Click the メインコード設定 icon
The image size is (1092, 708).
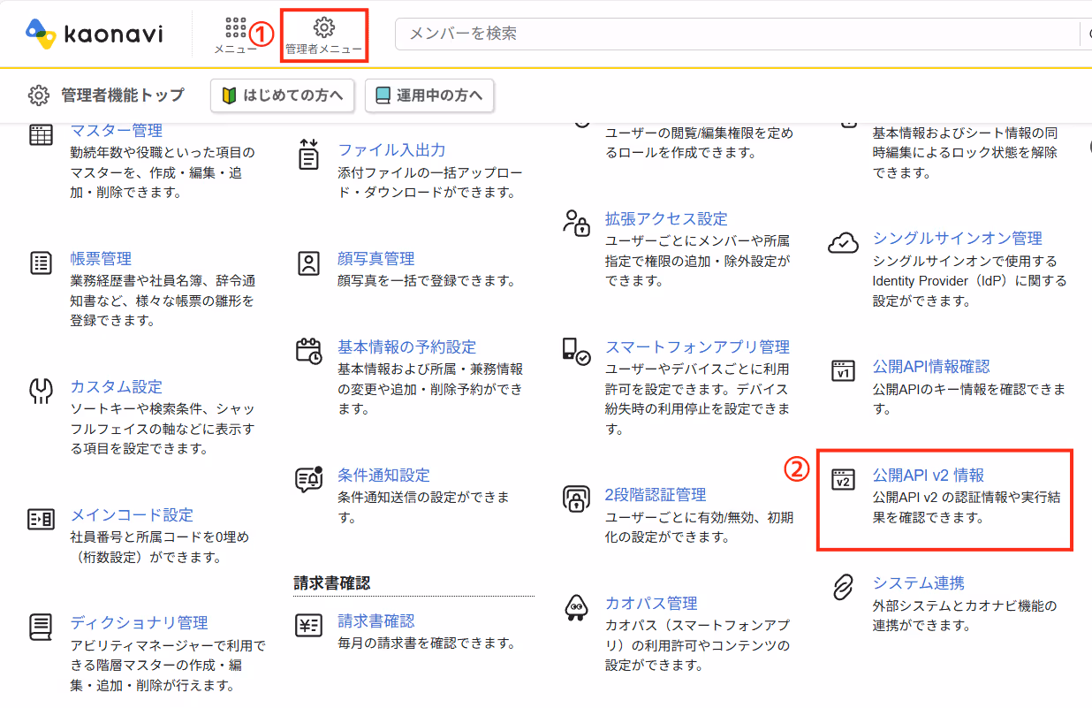(41, 519)
